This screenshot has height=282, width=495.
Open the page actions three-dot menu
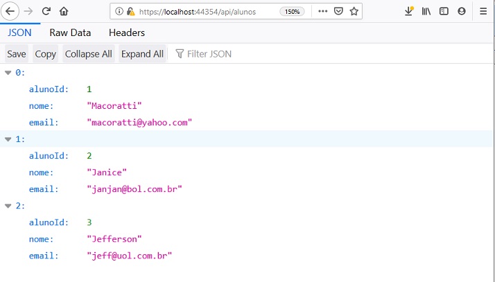(x=322, y=11)
